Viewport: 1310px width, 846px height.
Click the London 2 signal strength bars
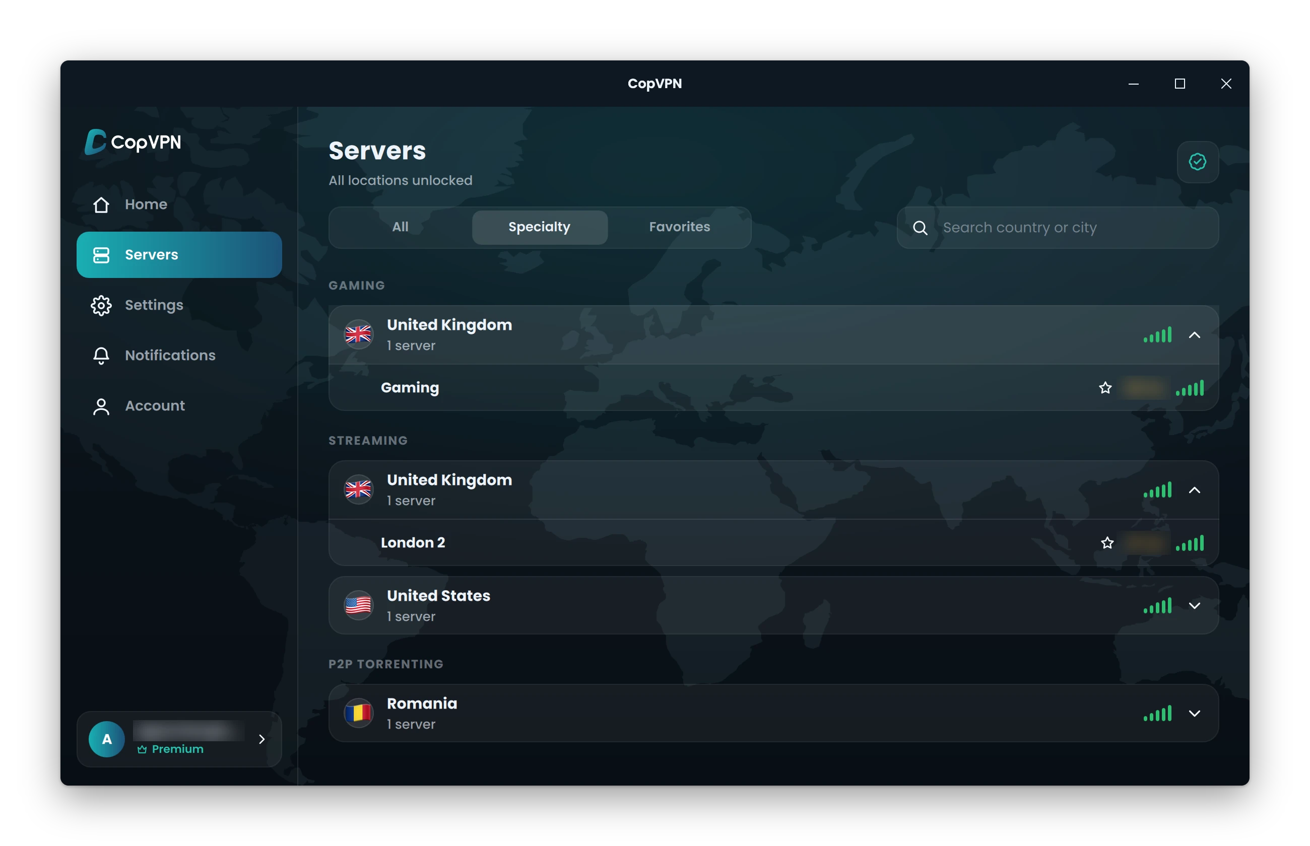pyautogui.click(x=1189, y=543)
